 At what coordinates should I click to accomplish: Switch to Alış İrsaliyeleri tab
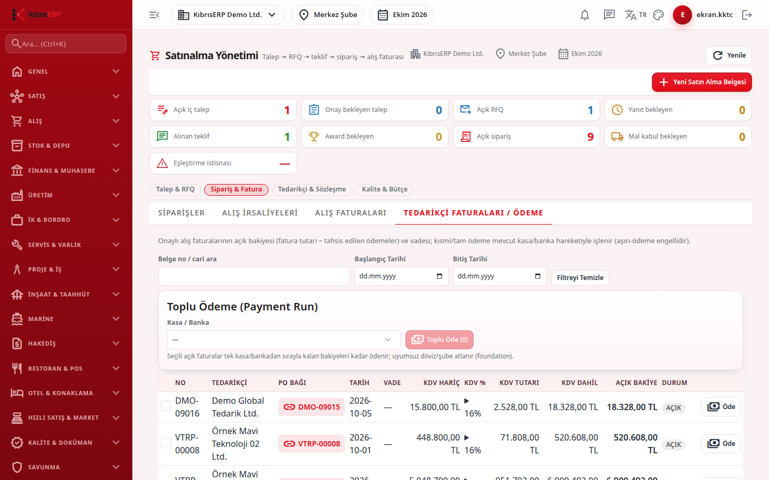pos(260,213)
